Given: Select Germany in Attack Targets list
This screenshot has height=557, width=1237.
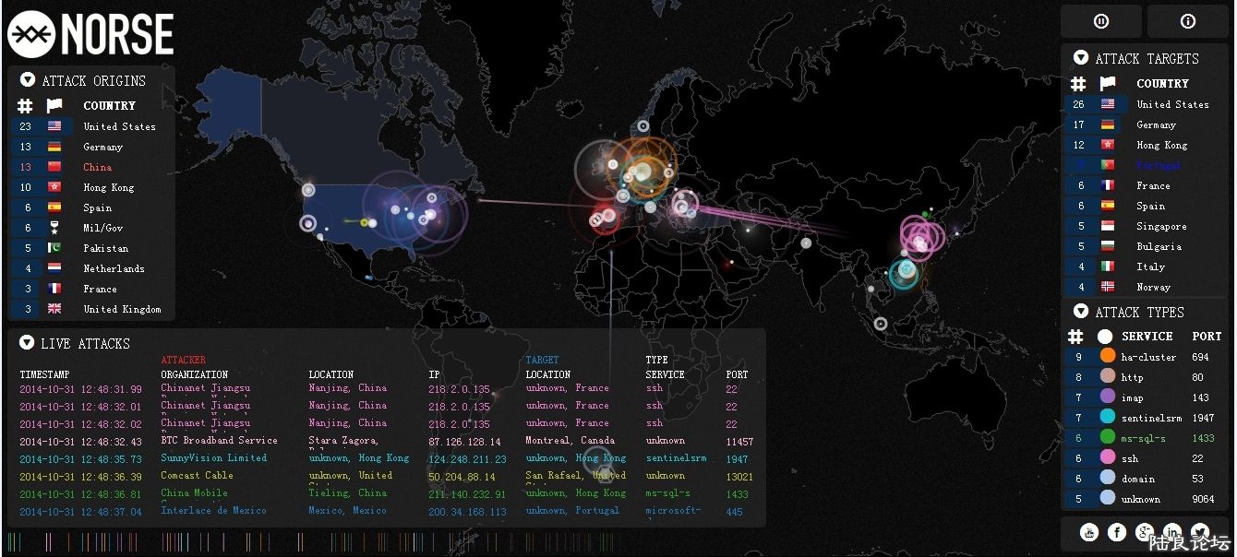Looking at the screenshot, I should (1156, 124).
